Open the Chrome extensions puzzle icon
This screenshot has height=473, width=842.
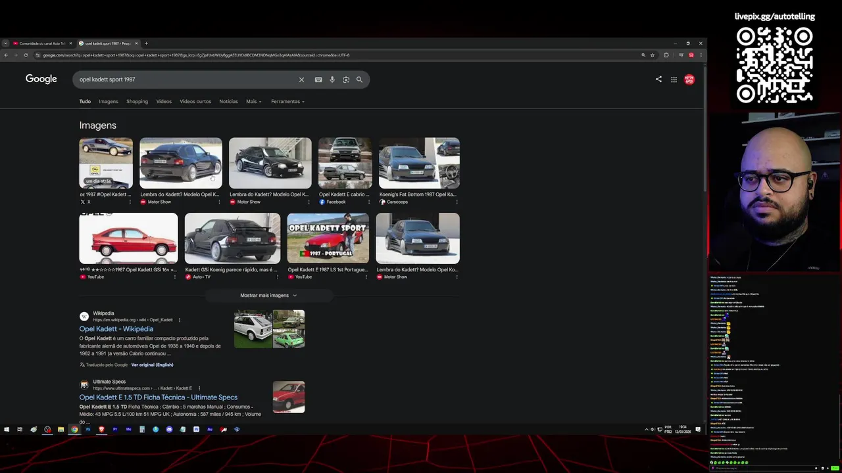666,55
